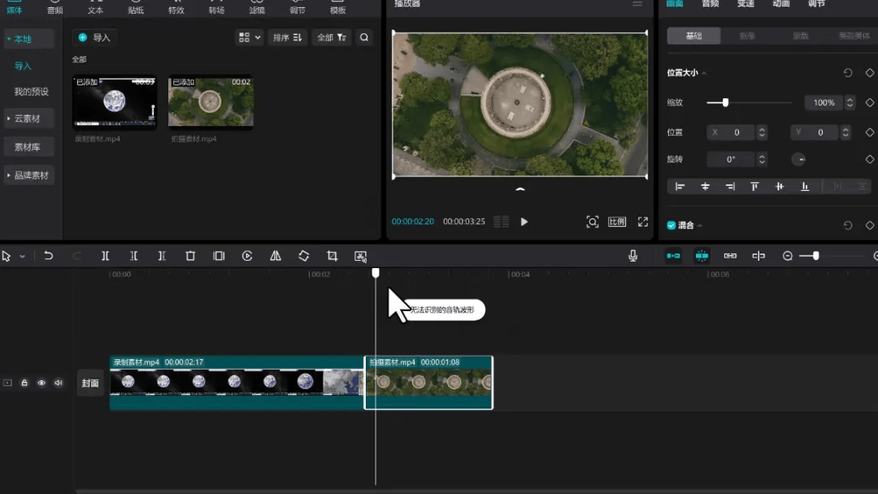Toggle the preview axis button
Image resolution: width=878 pixels, height=494 pixels.
point(758,256)
